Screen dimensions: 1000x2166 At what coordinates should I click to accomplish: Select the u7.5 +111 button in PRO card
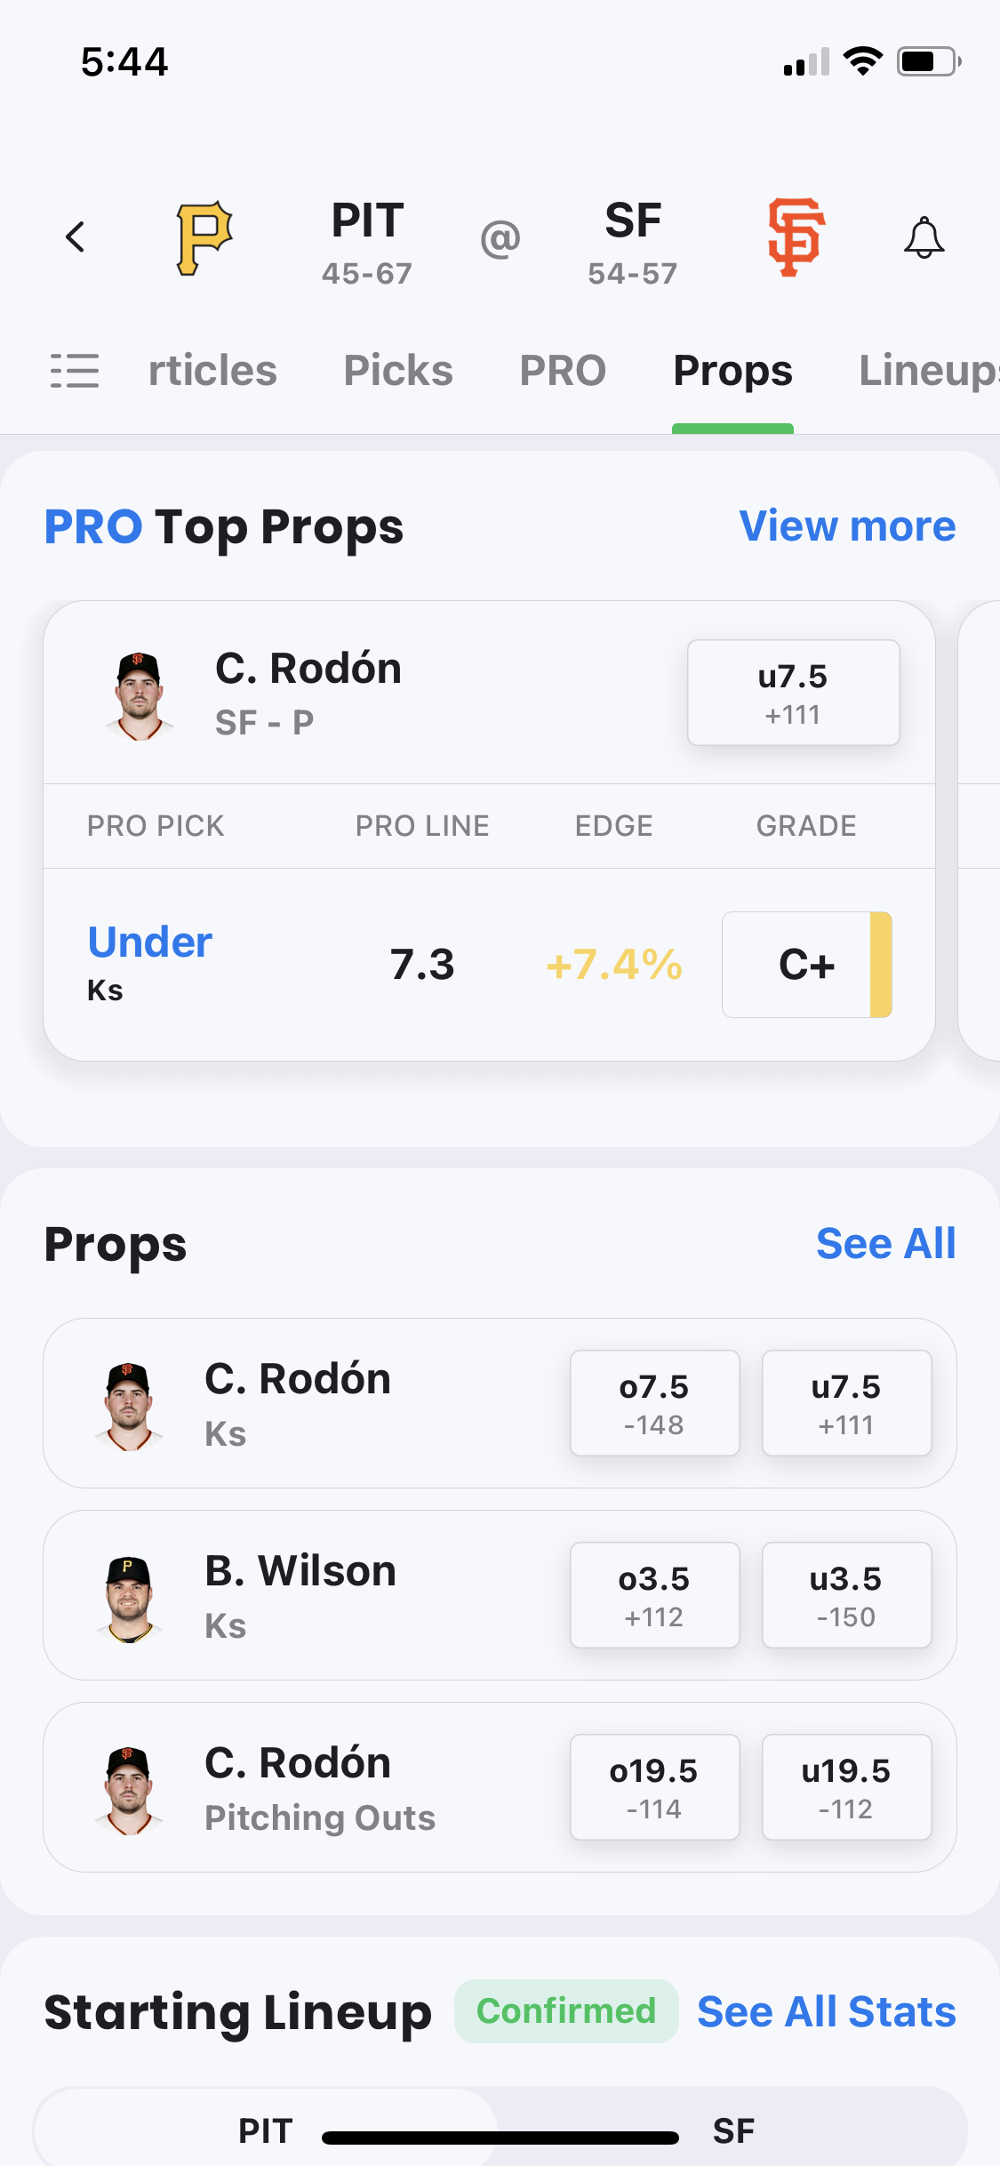[x=793, y=693]
